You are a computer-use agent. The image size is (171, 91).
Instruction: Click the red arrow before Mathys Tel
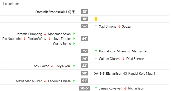point(129,51)
